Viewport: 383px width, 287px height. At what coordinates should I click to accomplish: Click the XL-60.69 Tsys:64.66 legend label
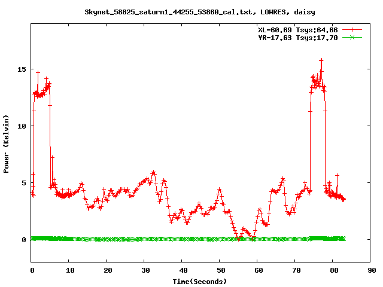tap(298, 30)
